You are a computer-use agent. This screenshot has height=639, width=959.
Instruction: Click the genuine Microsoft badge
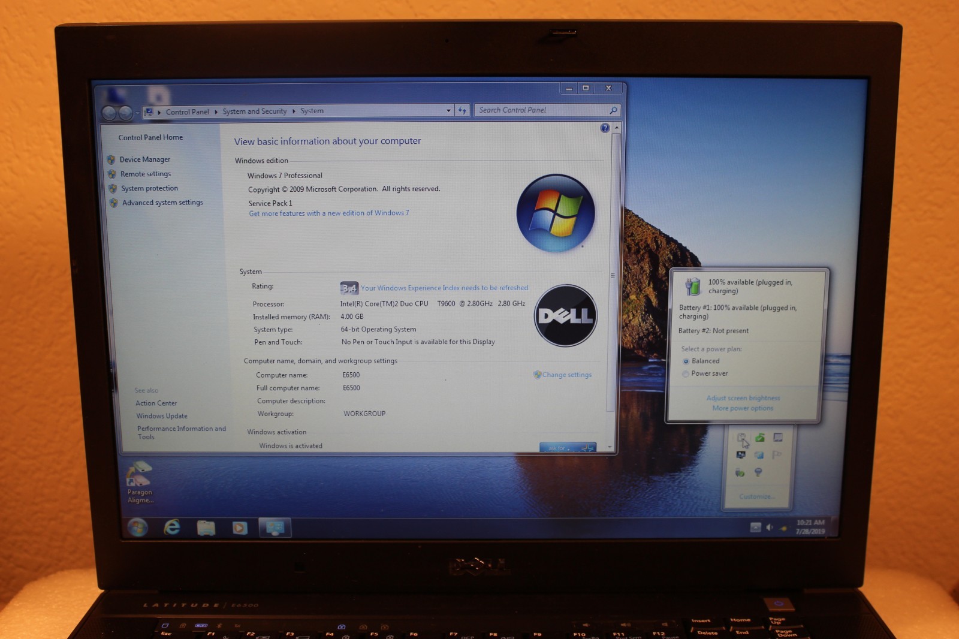click(567, 447)
